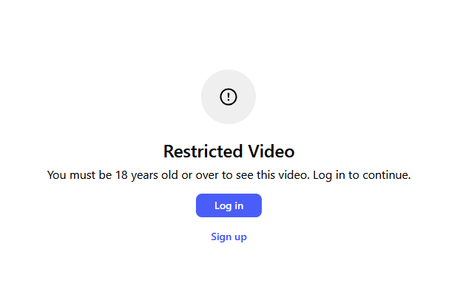457x286 pixels.
Task: Follow the purple Sign up text link
Action: coord(228,236)
